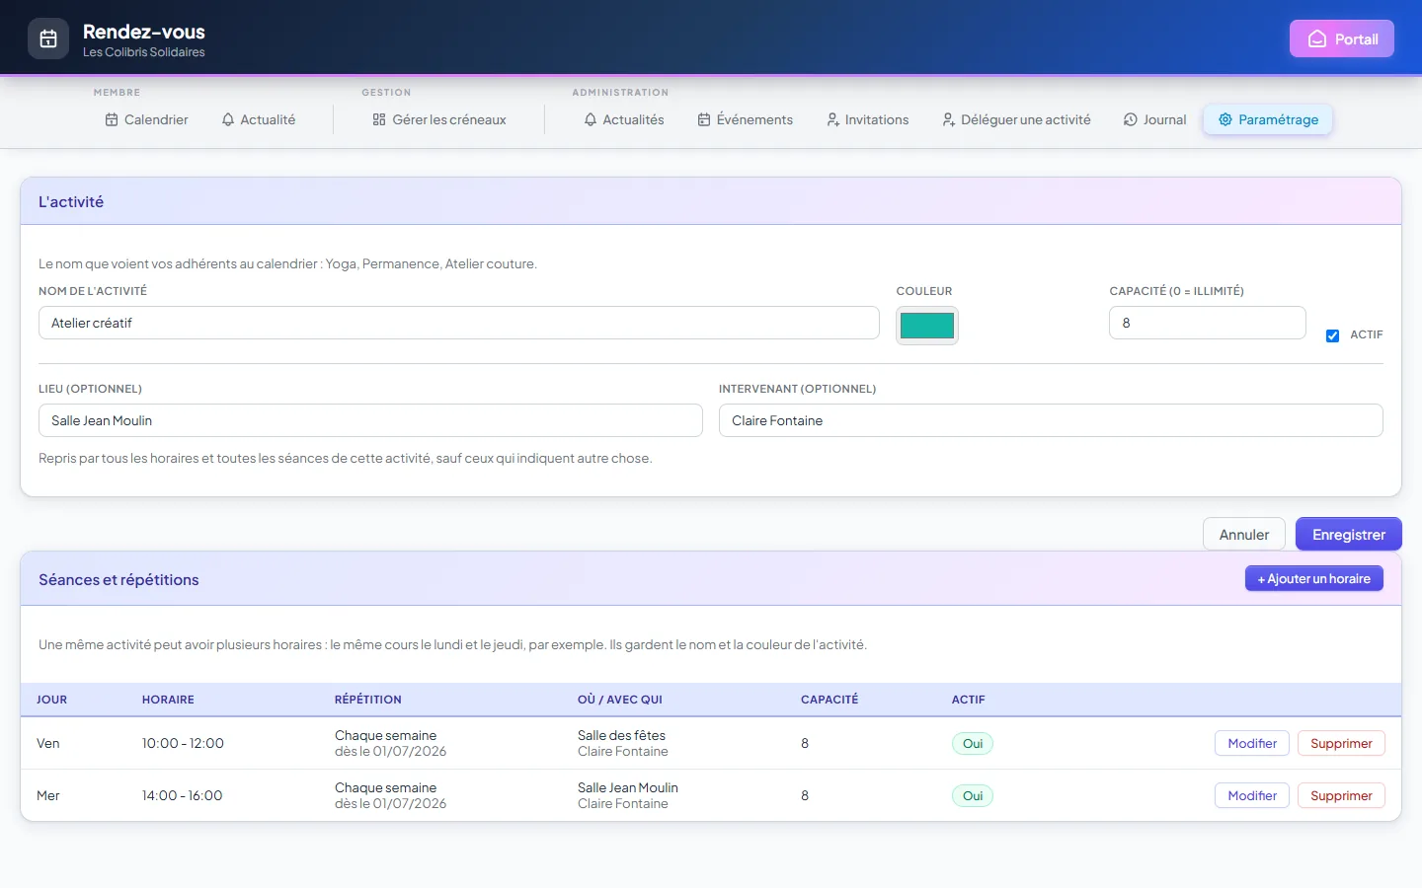Click the Journal history clock icon

pyautogui.click(x=1131, y=119)
